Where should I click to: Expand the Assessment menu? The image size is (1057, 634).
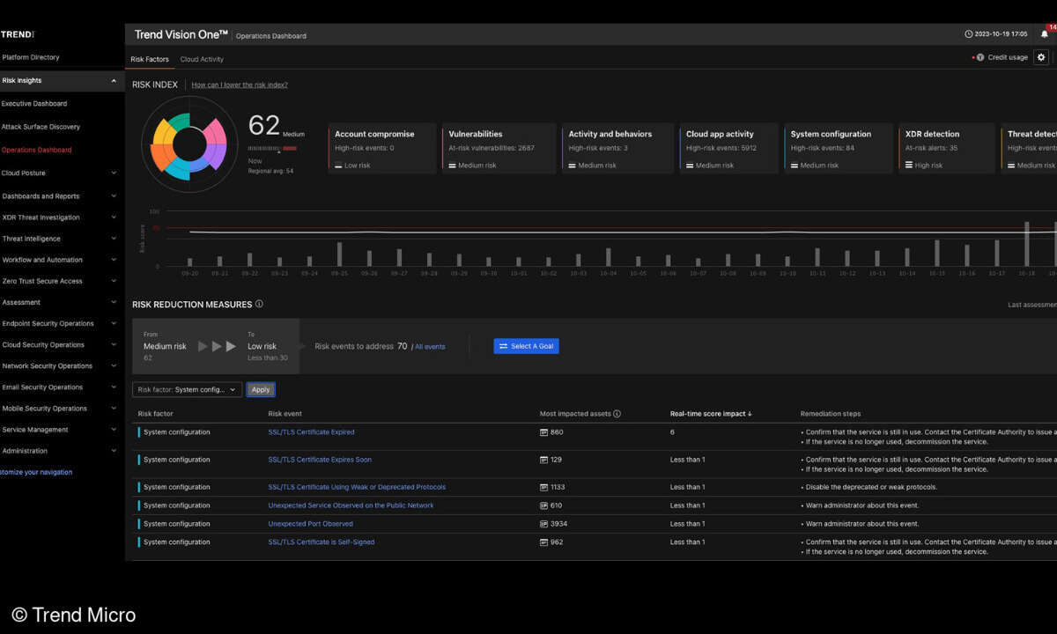pyautogui.click(x=114, y=302)
